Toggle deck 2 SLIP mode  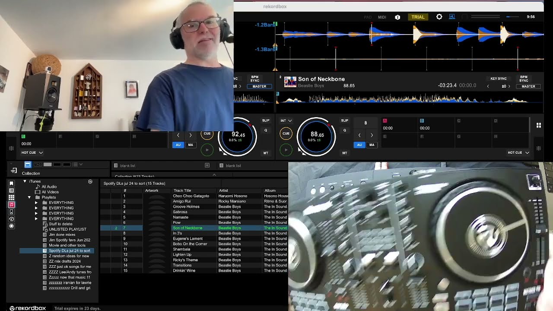tap(345, 121)
